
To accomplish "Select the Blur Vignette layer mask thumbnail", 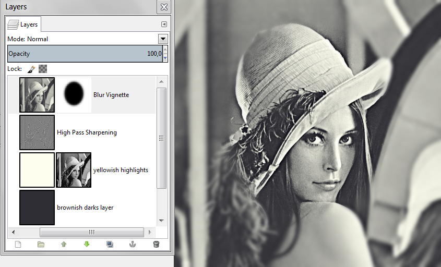I will pos(74,95).
